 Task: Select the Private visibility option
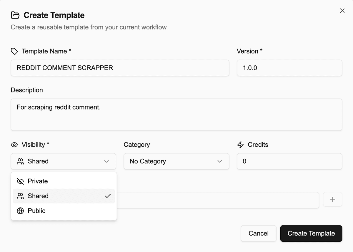pos(37,181)
